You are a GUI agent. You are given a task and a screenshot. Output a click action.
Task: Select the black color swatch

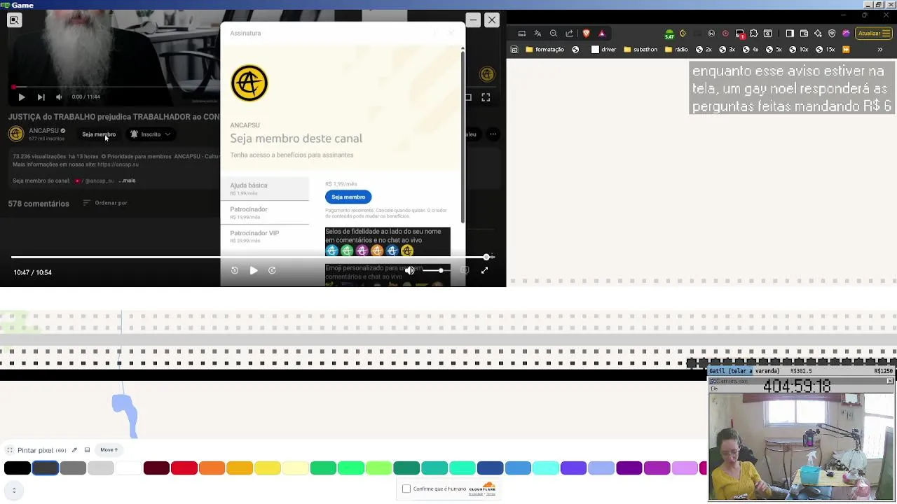(x=18, y=468)
